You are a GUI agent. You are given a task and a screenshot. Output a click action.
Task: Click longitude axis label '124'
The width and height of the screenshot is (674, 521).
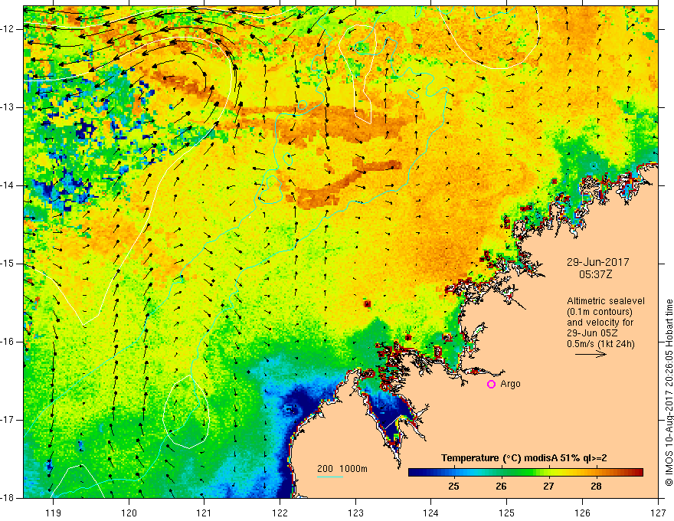431,513
